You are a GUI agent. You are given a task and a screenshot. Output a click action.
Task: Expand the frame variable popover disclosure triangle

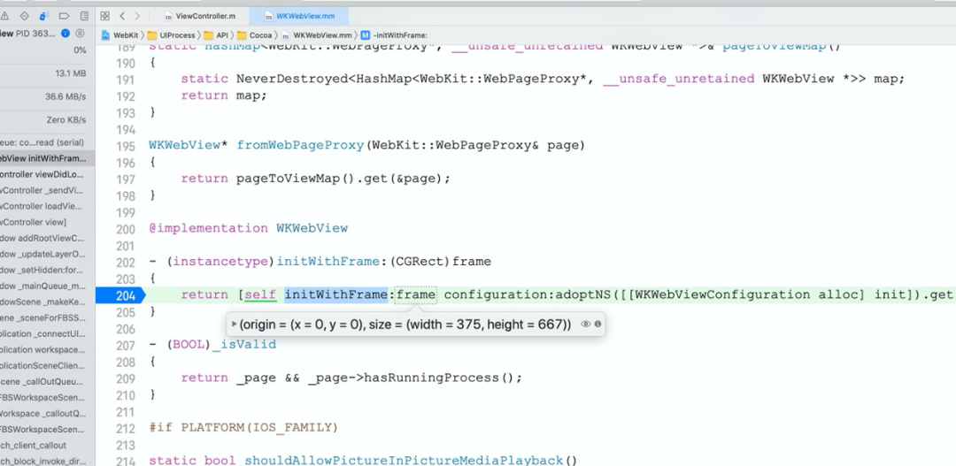(x=234, y=324)
